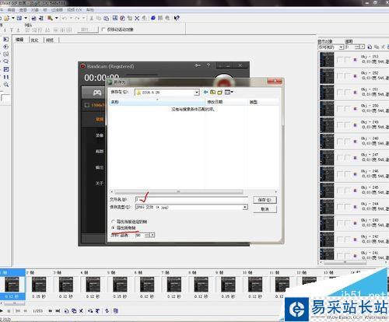Toggle first box in Obj - 245 row
Image resolution: width=389 pixels, height=322 pixels.
click(339, 191)
